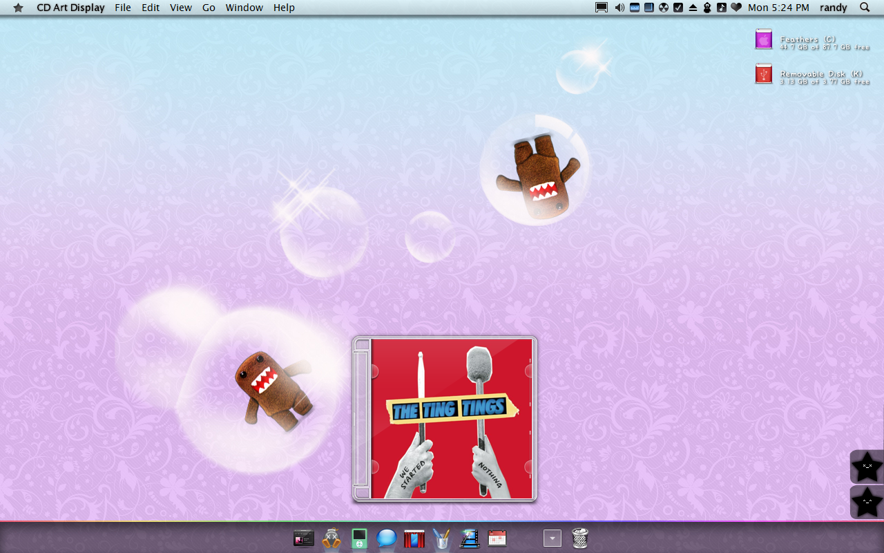Click the blue ruler icon in the menu bar
This screenshot has width=884, height=553.
(x=635, y=8)
